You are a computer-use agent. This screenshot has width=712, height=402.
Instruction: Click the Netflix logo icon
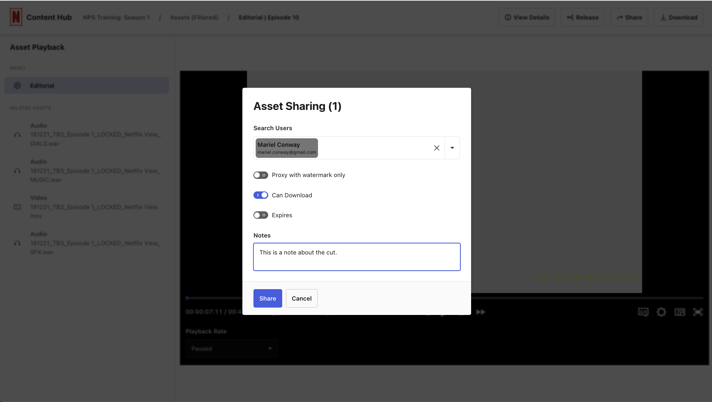pos(16,17)
